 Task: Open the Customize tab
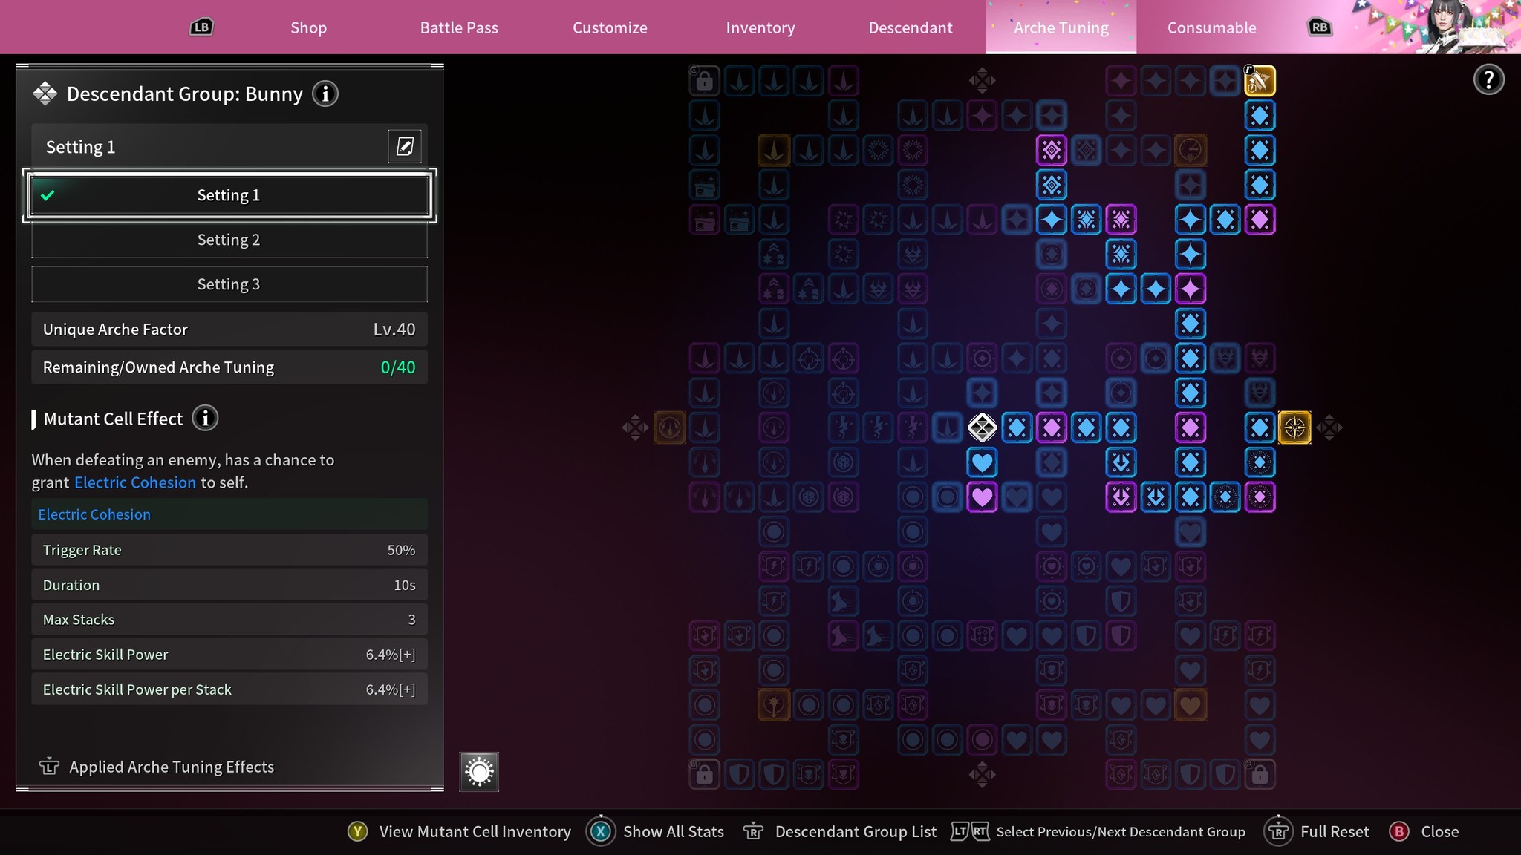(610, 27)
